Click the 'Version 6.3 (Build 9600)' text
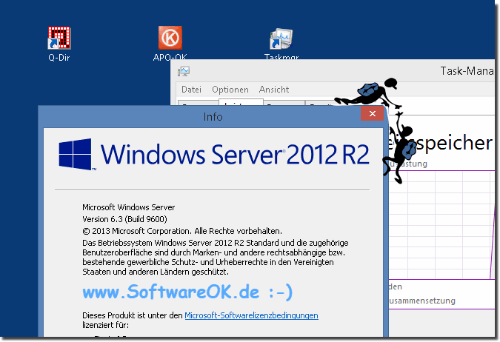The image size is (500, 342). click(x=124, y=219)
